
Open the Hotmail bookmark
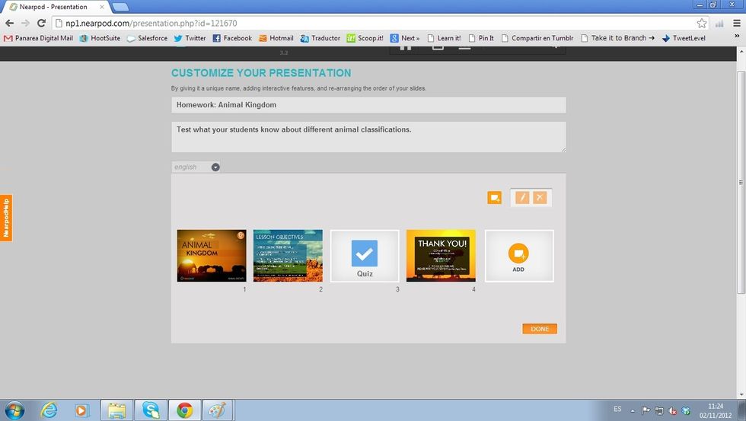click(276, 38)
